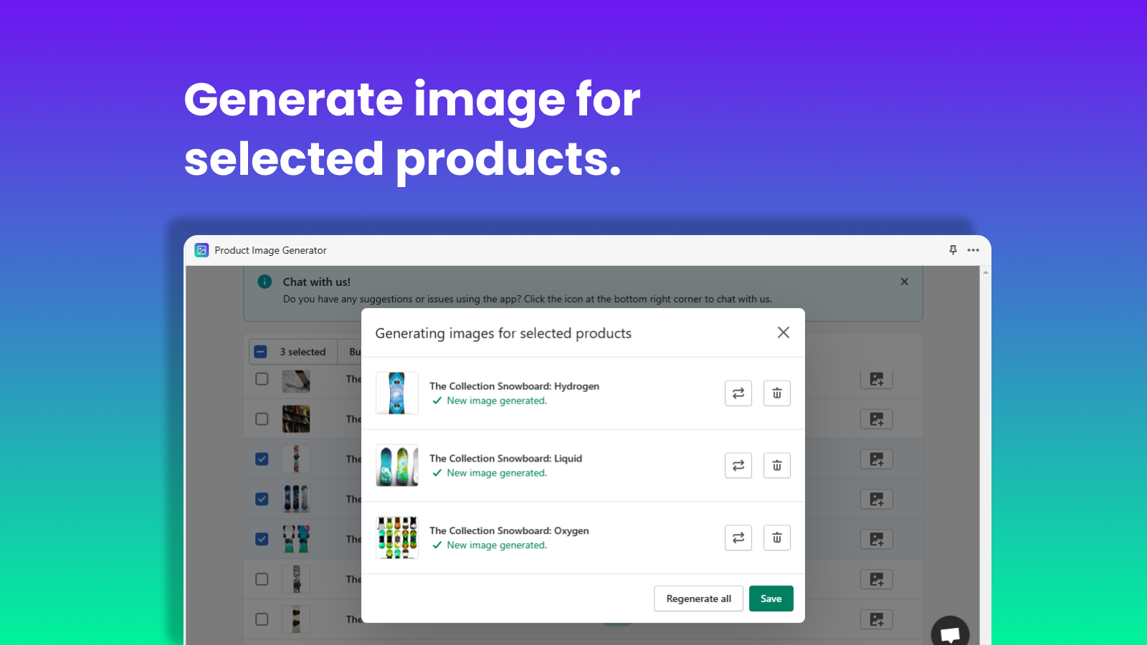This screenshot has height=645, width=1147.
Task: Dismiss the Chat with us banner
Action: tap(905, 282)
